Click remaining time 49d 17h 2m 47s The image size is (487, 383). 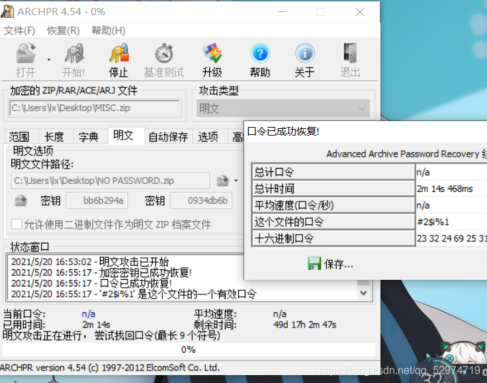[304, 325]
